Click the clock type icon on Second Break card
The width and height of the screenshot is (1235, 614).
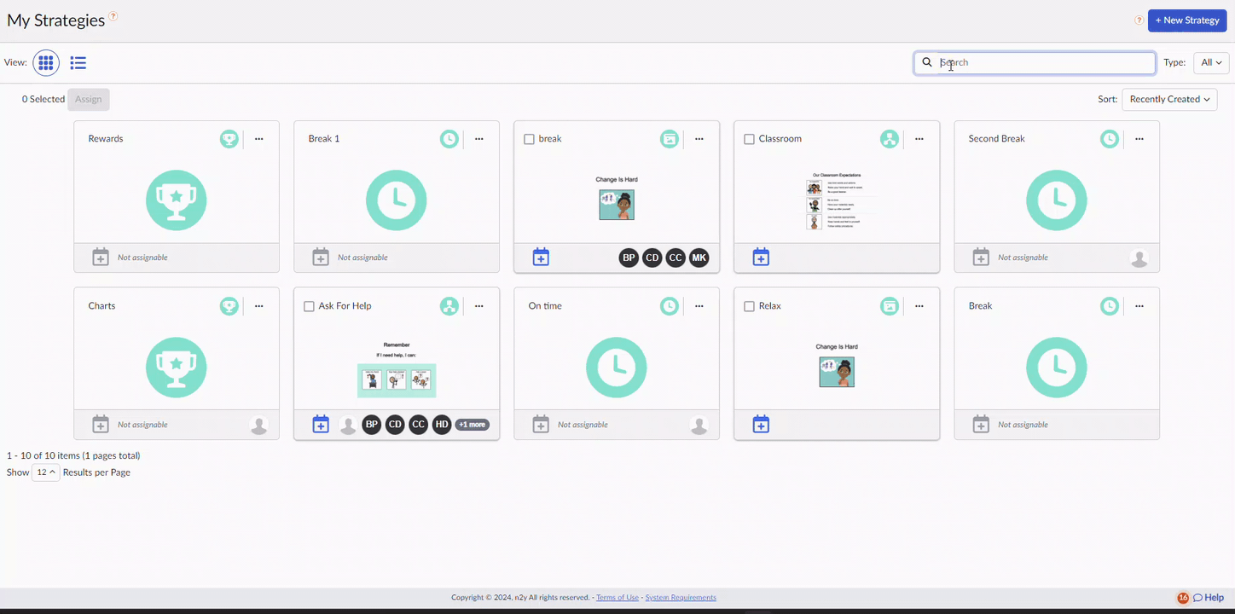pyautogui.click(x=1110, y=139)
